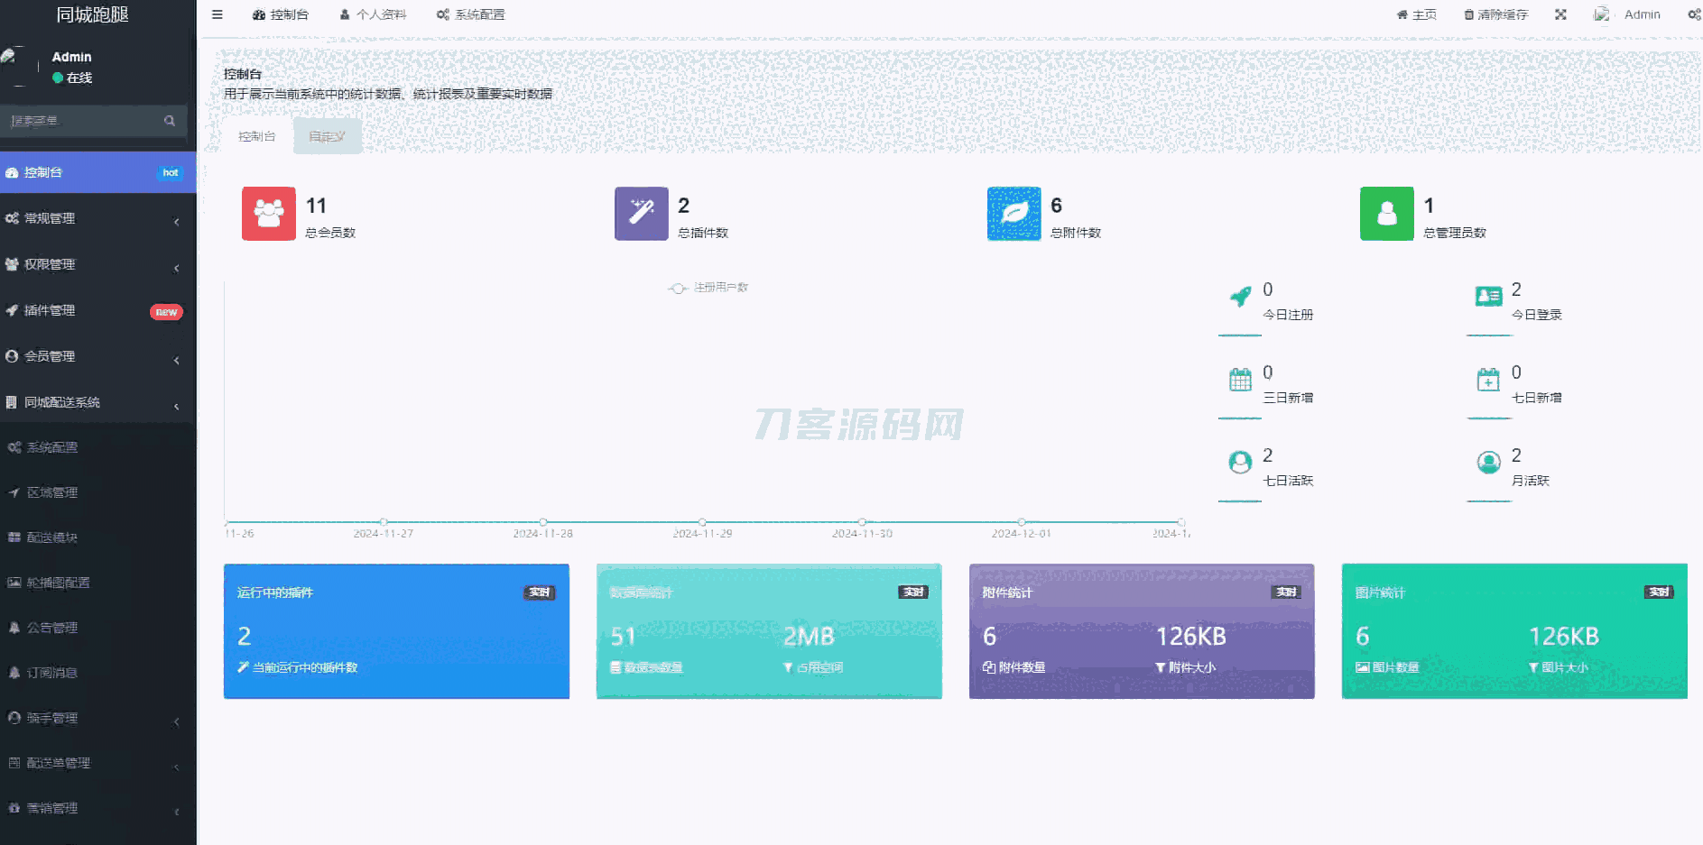Click the ID card icon beside 今日登录
This screenshot has width=1703, height=845.
pyautogui.click(x=1488, y=296)
